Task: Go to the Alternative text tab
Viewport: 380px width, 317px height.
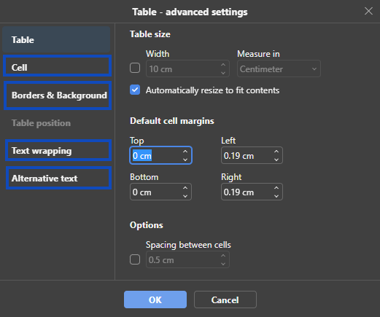Action: [58, 178]
